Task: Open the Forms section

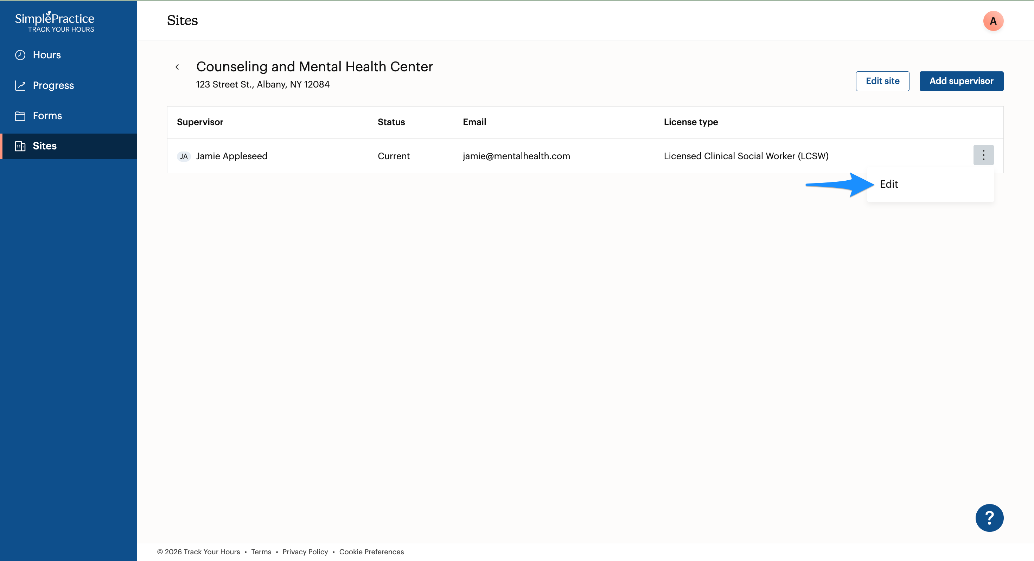Action: coord(68,116)
